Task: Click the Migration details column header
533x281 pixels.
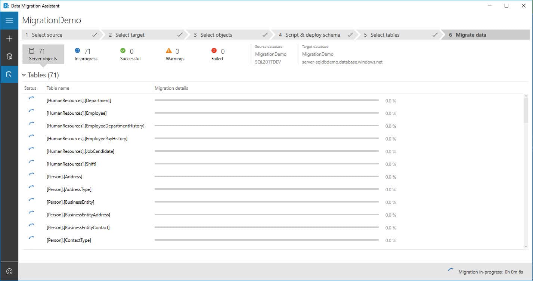Action: [x=171, y=88]
